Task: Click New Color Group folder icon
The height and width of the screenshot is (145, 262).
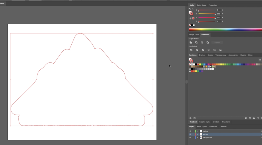Action: tap(254, 118)
